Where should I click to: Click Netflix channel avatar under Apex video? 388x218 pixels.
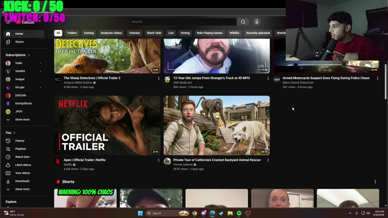coord(58,161)
